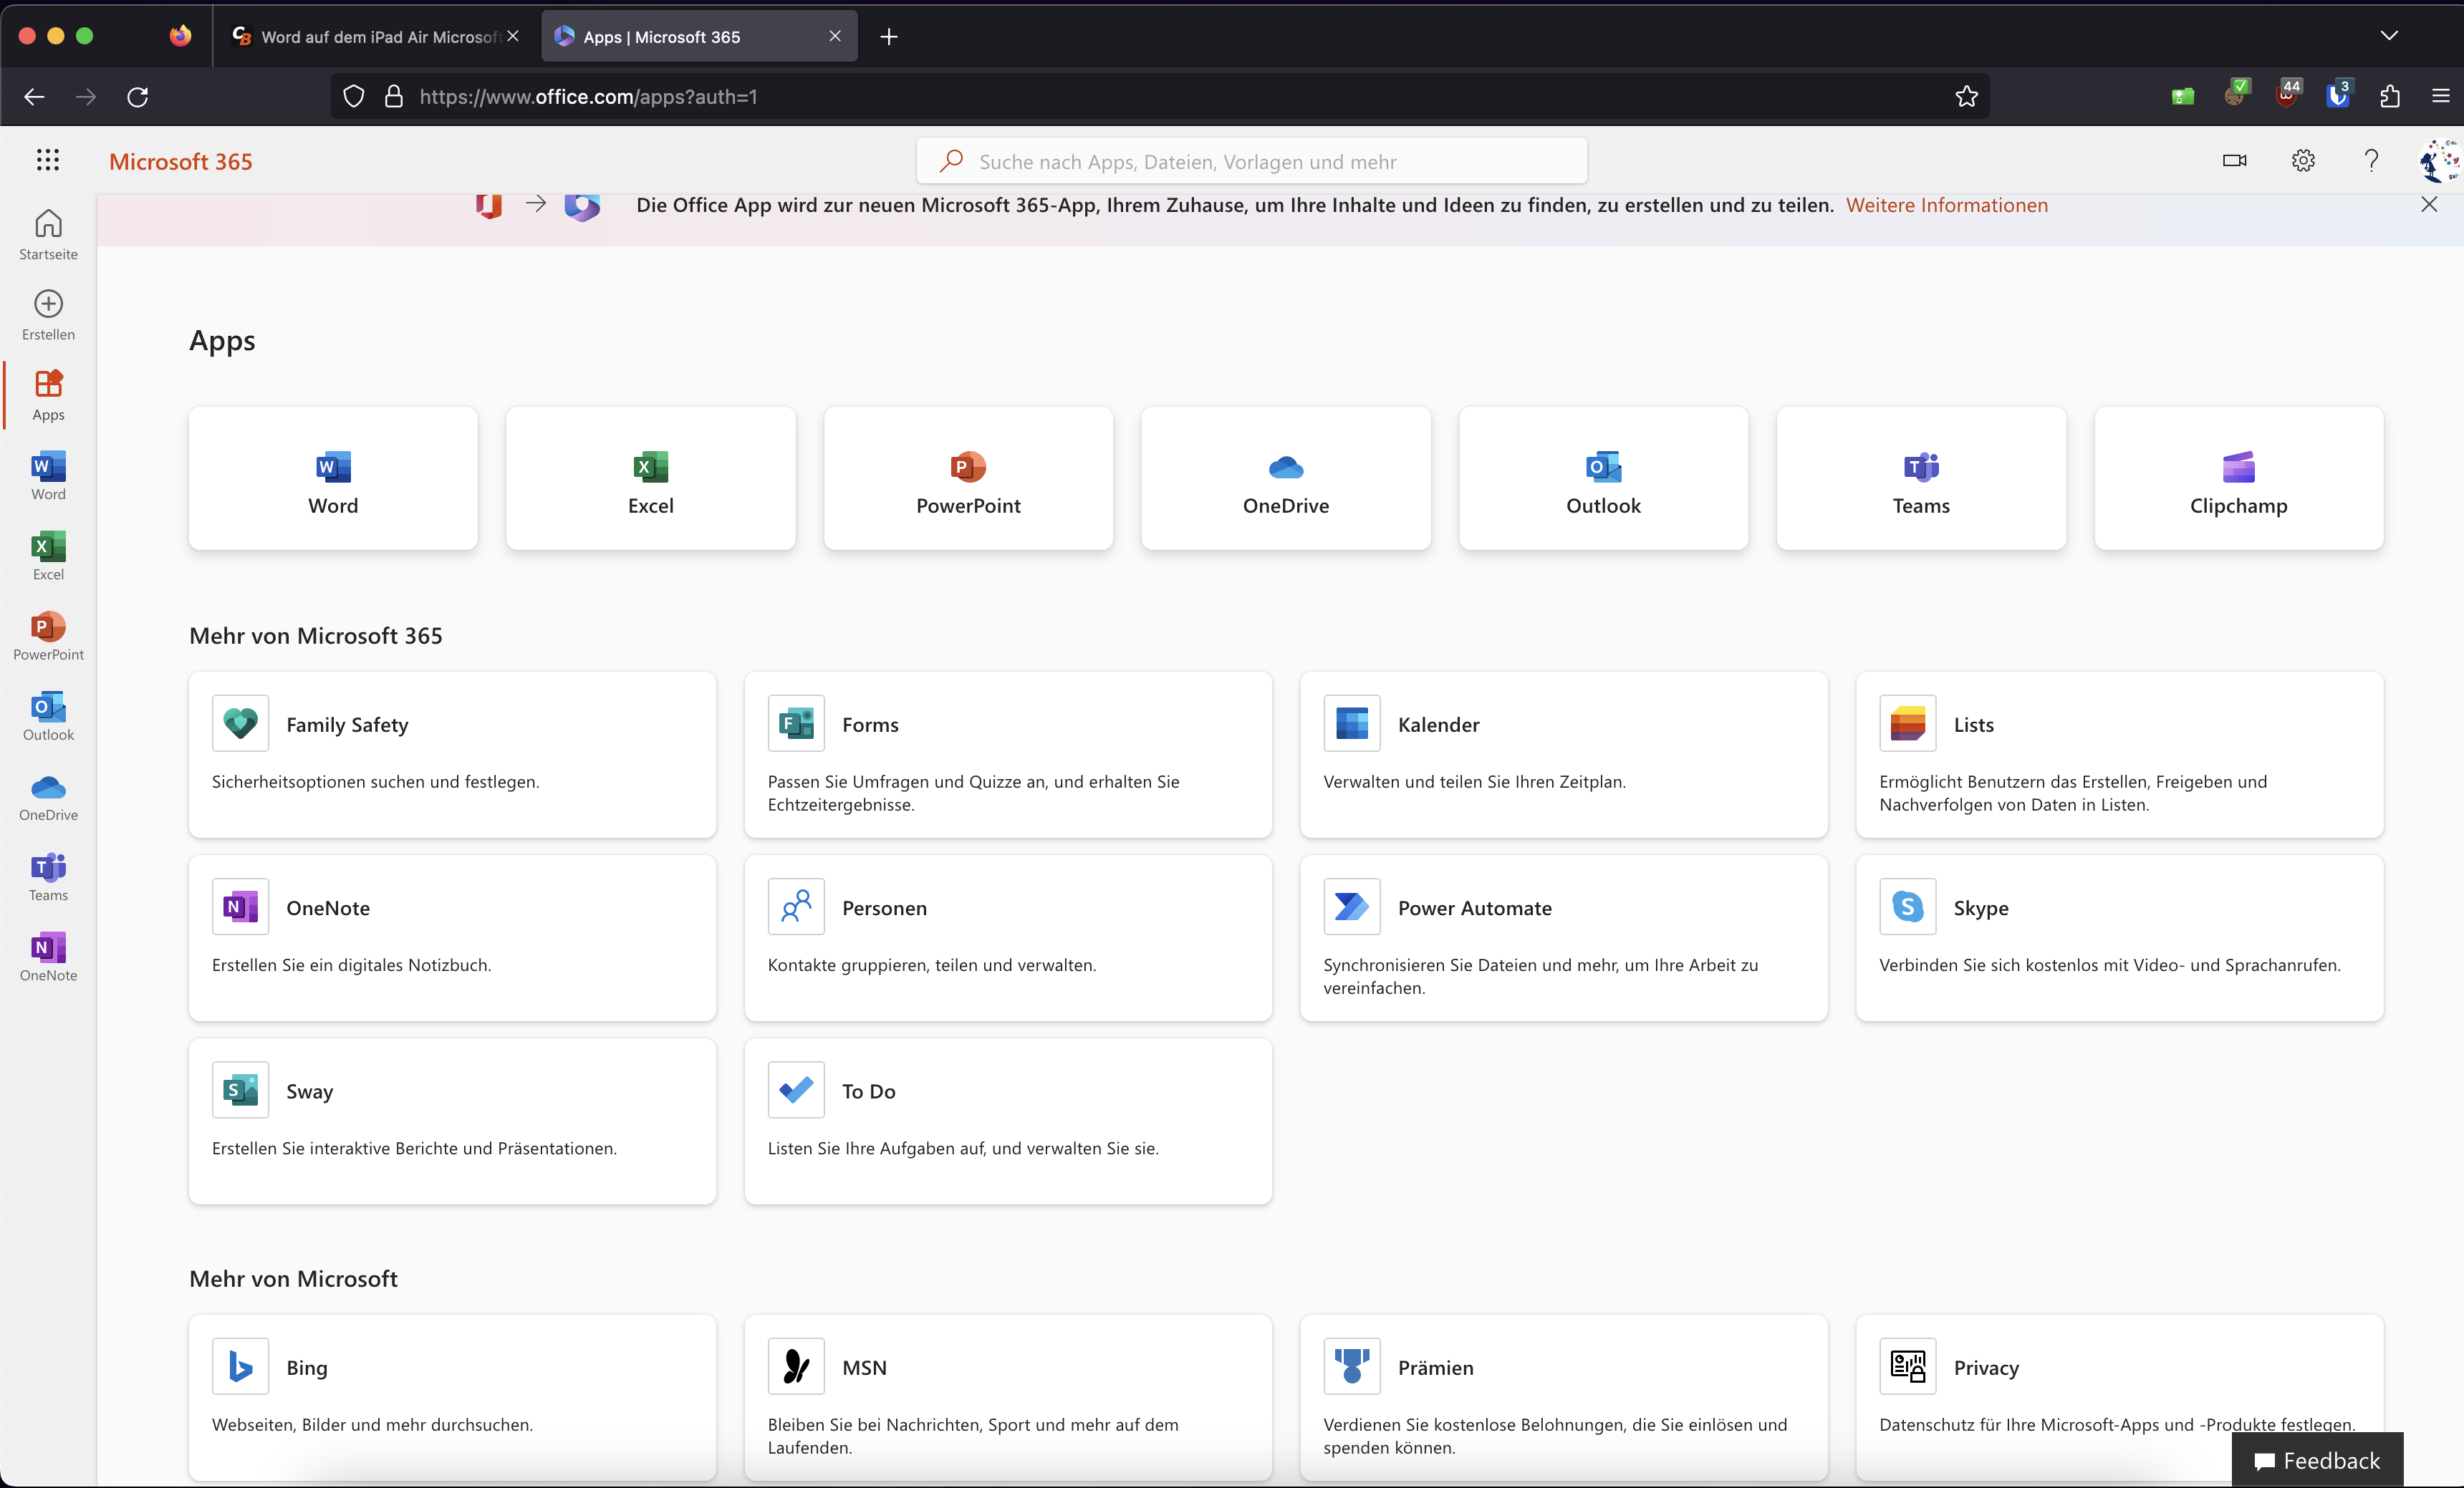Open Clipchamp from the Apps section
2464x1488 pixels.
click(x=2238, y=479)
